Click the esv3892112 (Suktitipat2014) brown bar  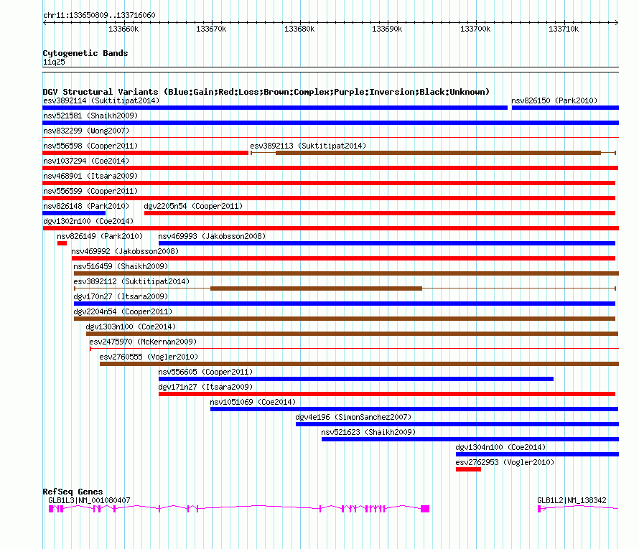coord(316,288)
